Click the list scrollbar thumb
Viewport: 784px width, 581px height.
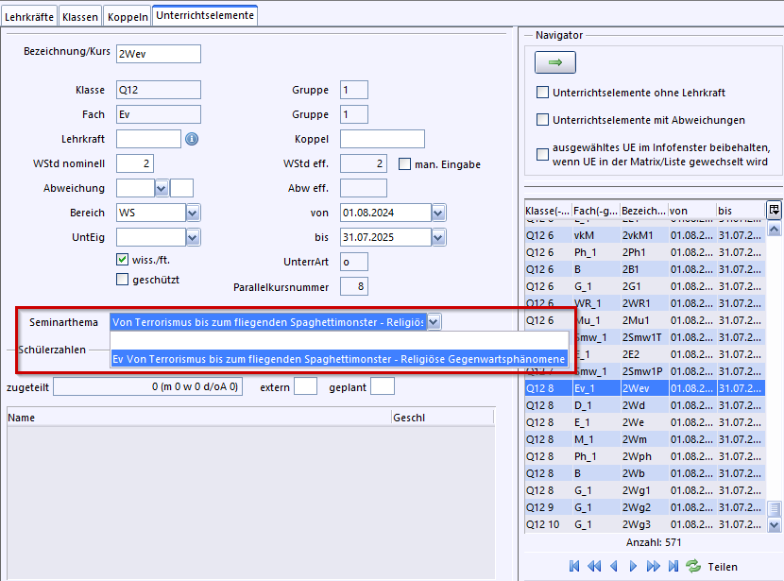(x=774, y=508)
